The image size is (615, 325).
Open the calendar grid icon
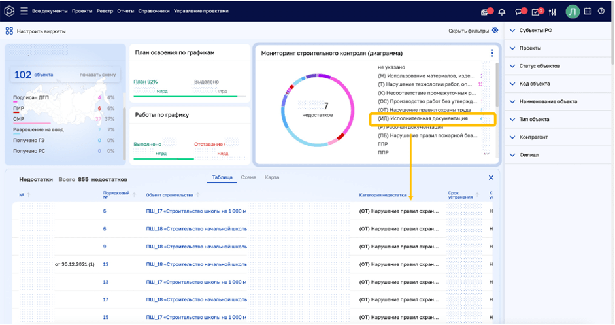click(588, 11)
